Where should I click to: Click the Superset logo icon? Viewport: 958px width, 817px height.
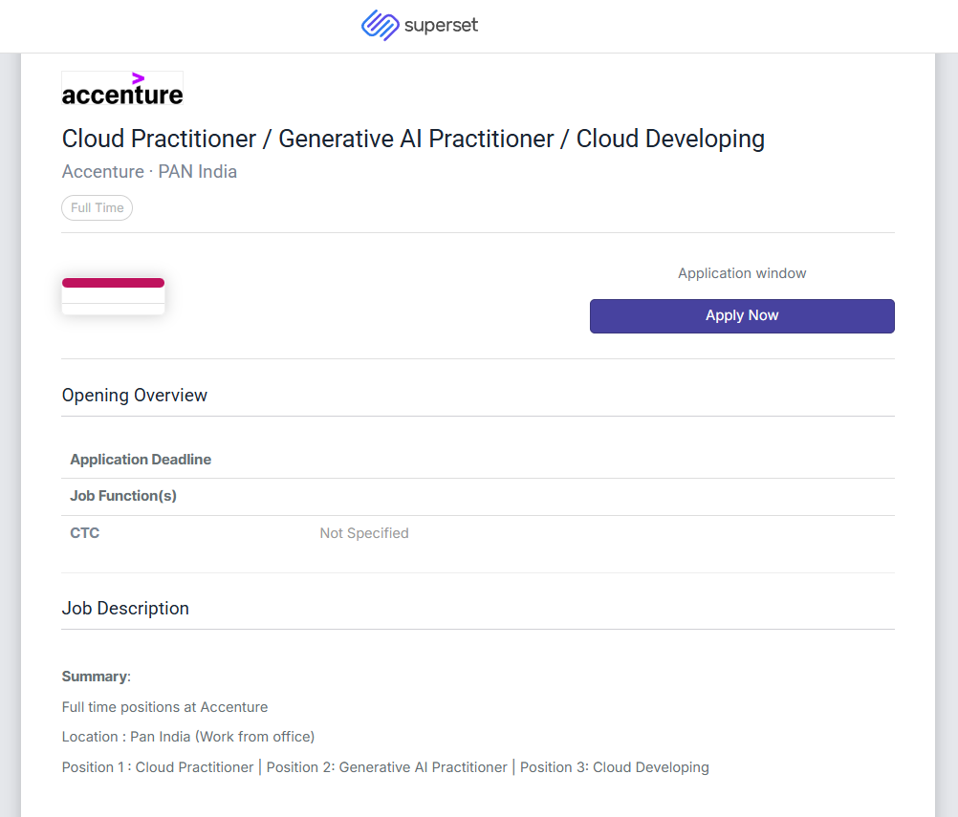[380, 26]
